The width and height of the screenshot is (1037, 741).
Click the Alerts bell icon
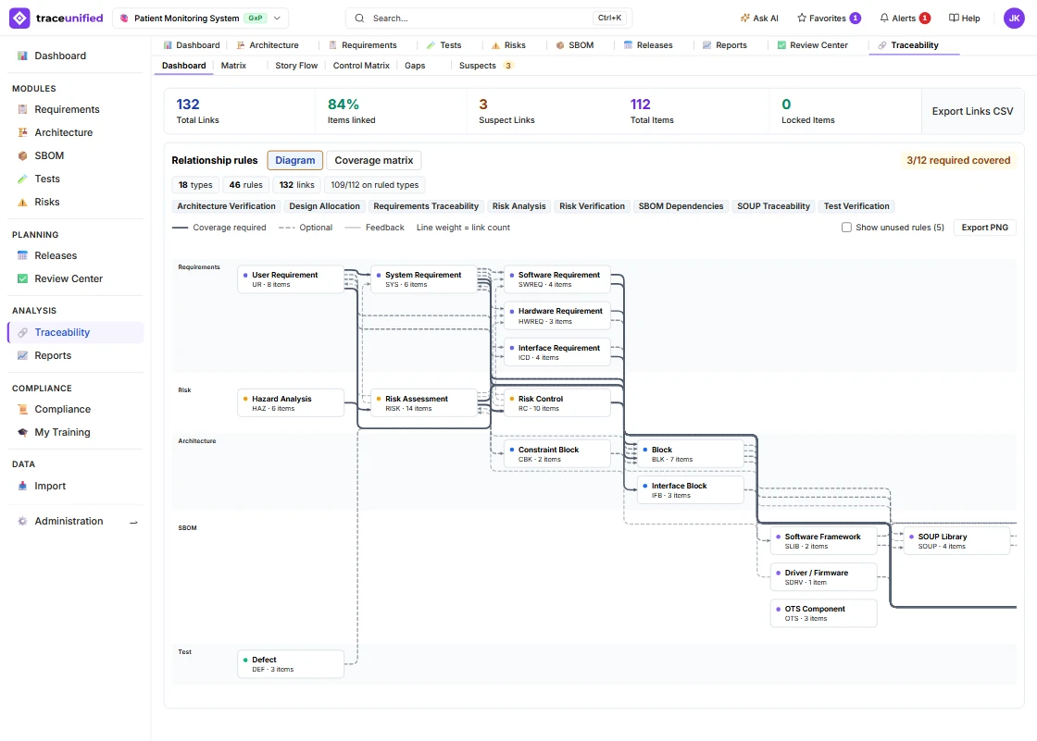click(x=884, y=18)
